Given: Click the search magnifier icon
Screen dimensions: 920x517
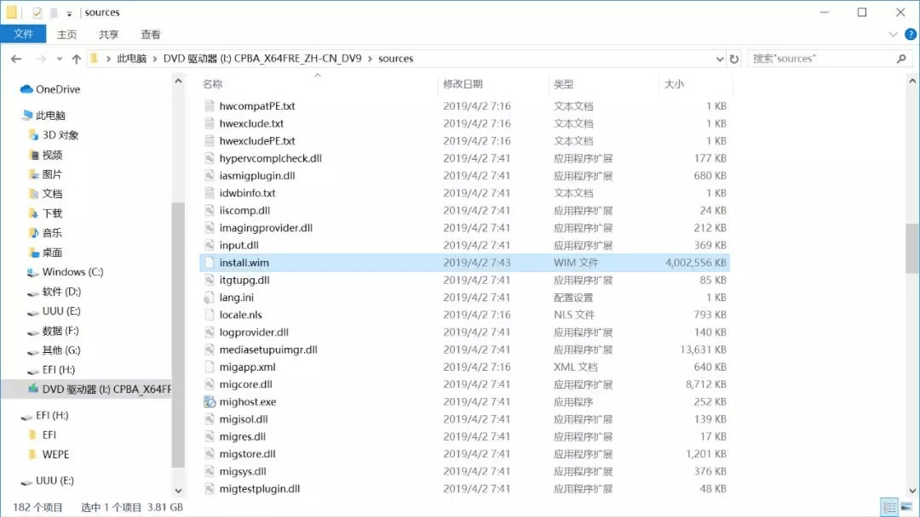Looking at the screenshot, I should [900, 58].
